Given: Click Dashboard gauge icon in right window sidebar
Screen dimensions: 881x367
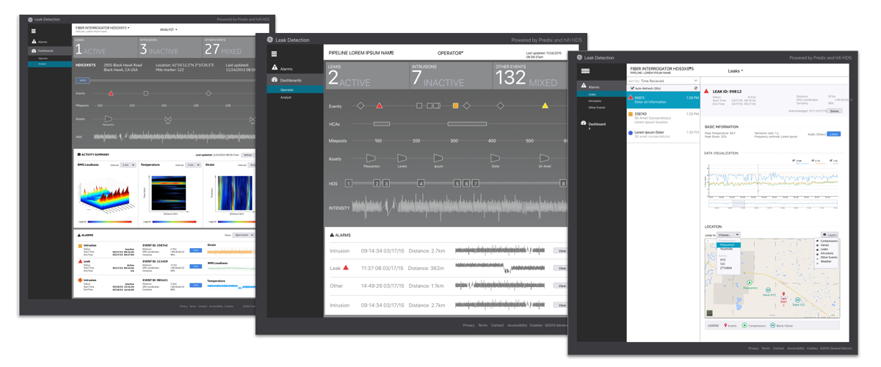Looking at the screenshot, I should (x=584, y=123).
